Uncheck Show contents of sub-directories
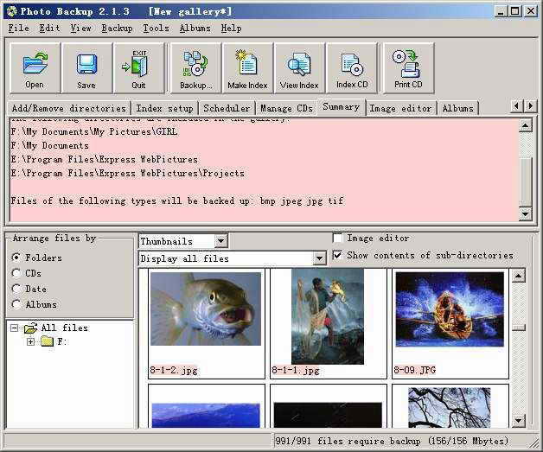 coord(338,256)
